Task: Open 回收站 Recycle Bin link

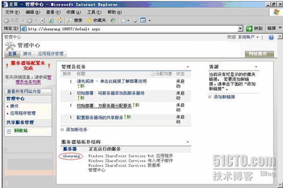Action: click(x=21, y=131)
